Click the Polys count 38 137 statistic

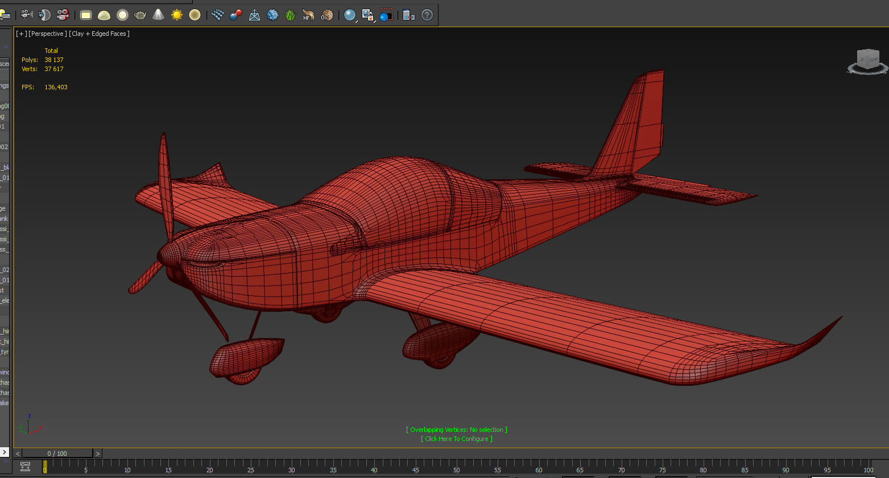pyautogui.click(x=54, y=60)
